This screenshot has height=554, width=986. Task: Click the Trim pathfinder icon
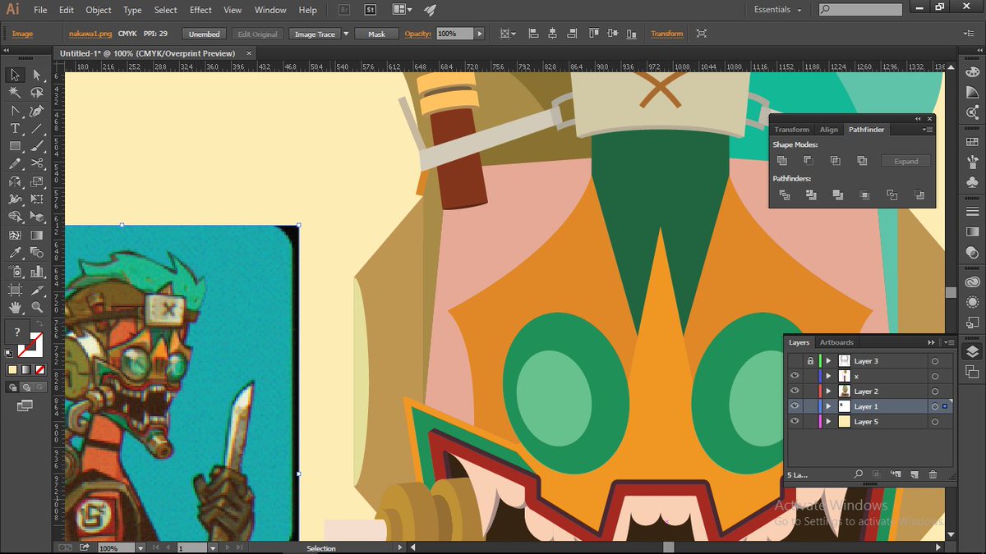pyautogui.click(x=811, y=195)
